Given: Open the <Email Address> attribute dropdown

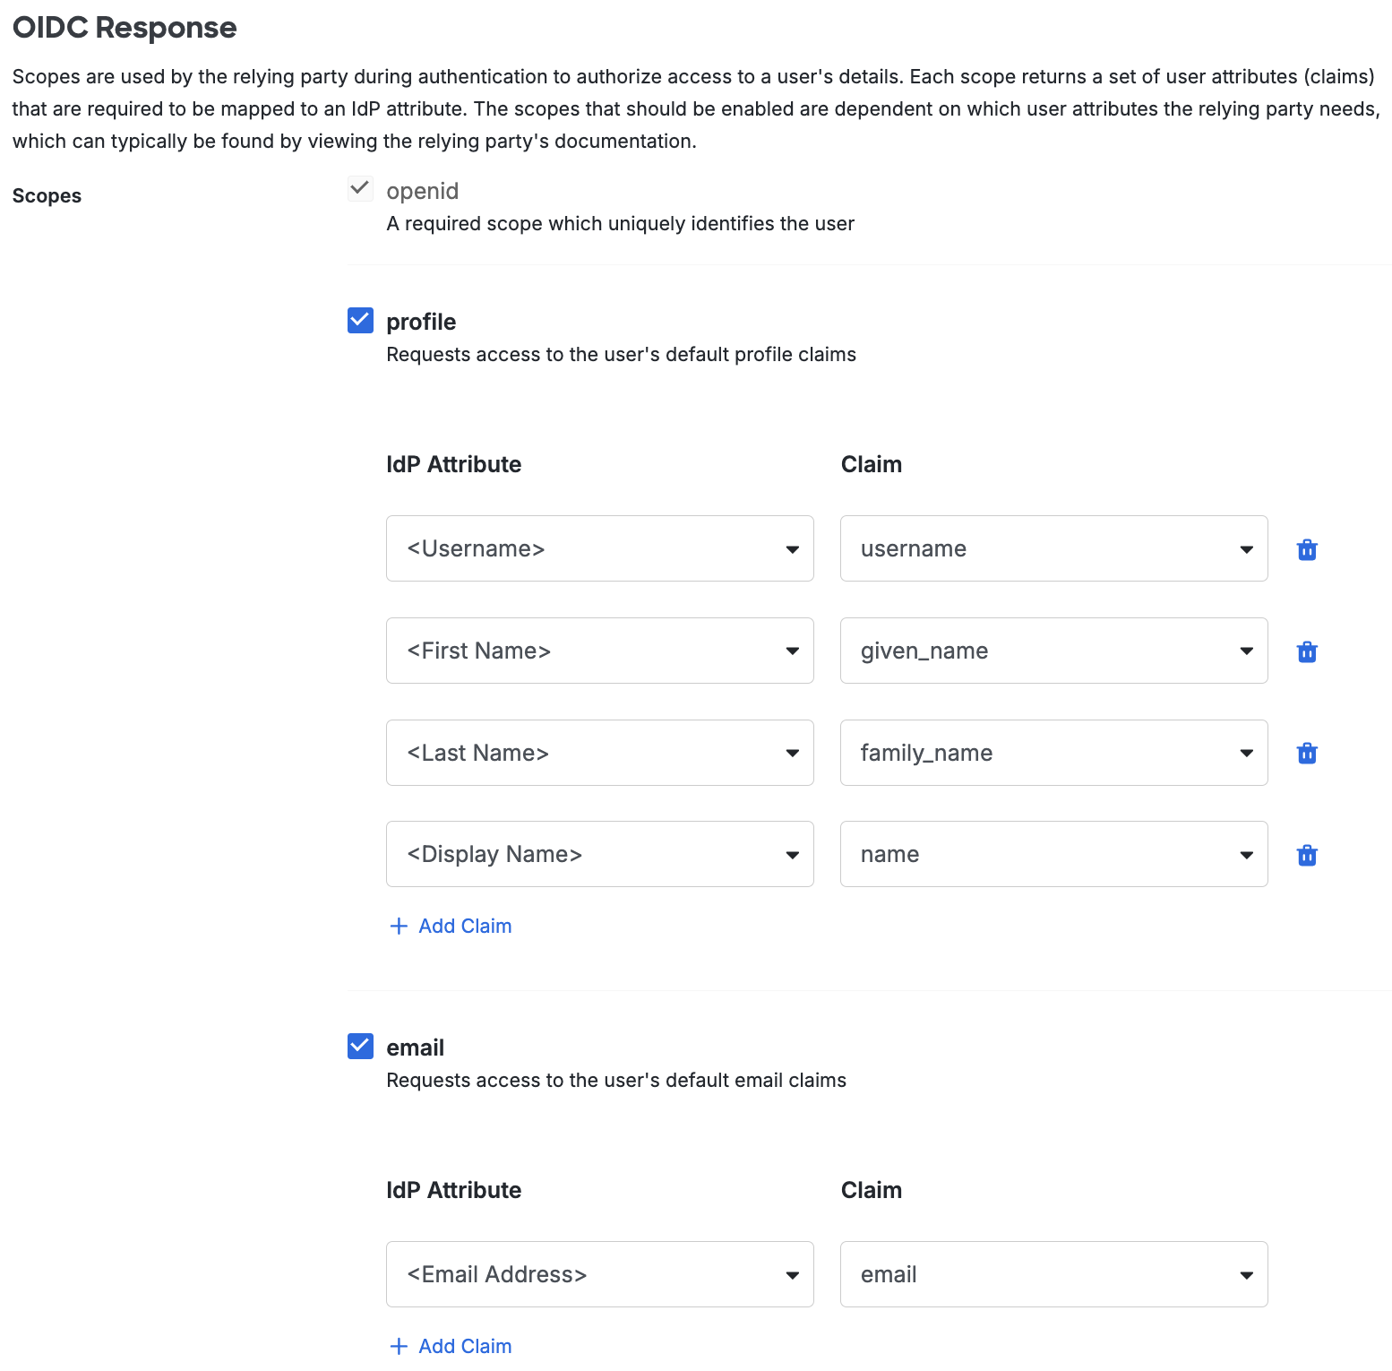Looking at the screenshot, I should coord(792,1274).
